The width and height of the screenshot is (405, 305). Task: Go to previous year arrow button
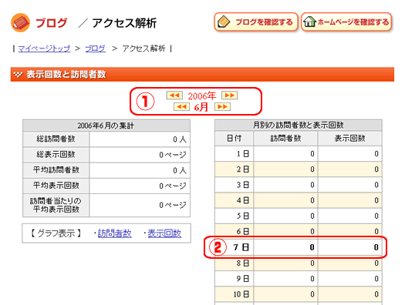174,96
